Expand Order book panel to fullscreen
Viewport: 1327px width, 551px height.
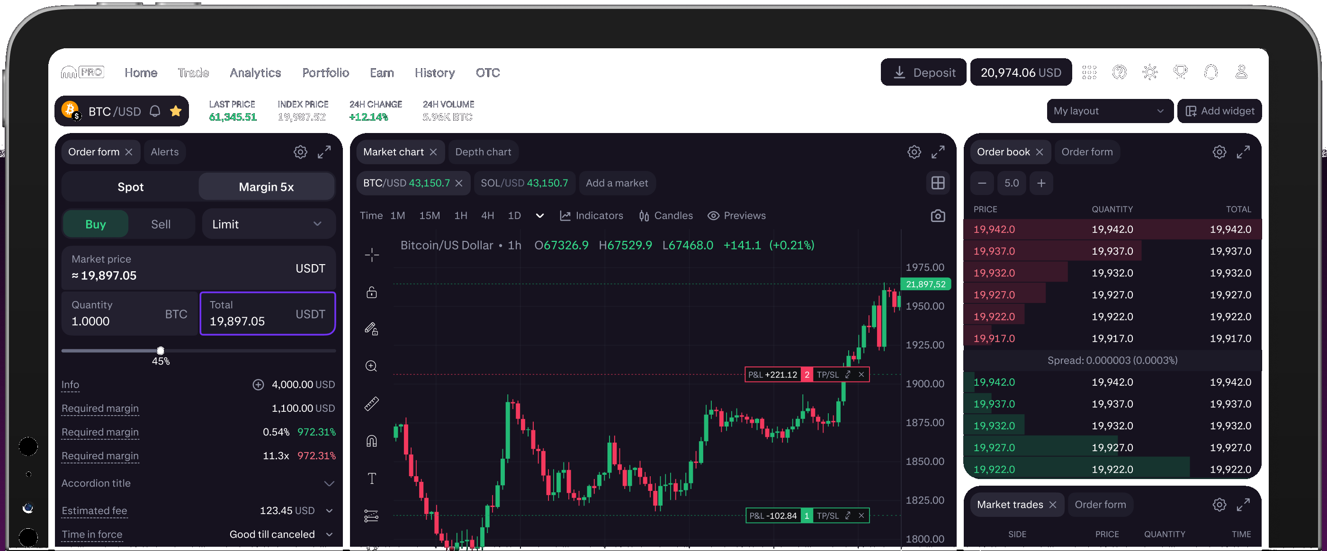coord(1244,152)
